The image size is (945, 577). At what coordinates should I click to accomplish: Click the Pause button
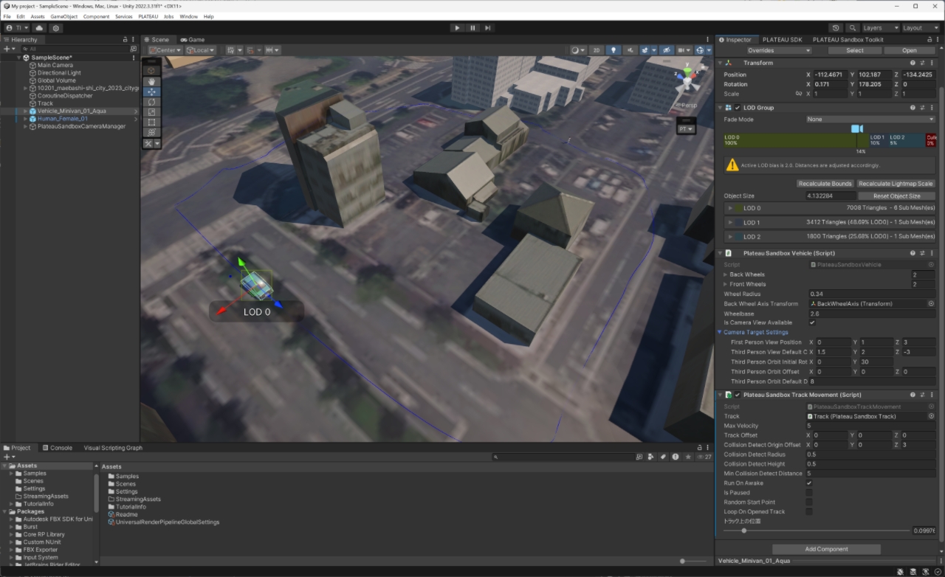point(472,28)
